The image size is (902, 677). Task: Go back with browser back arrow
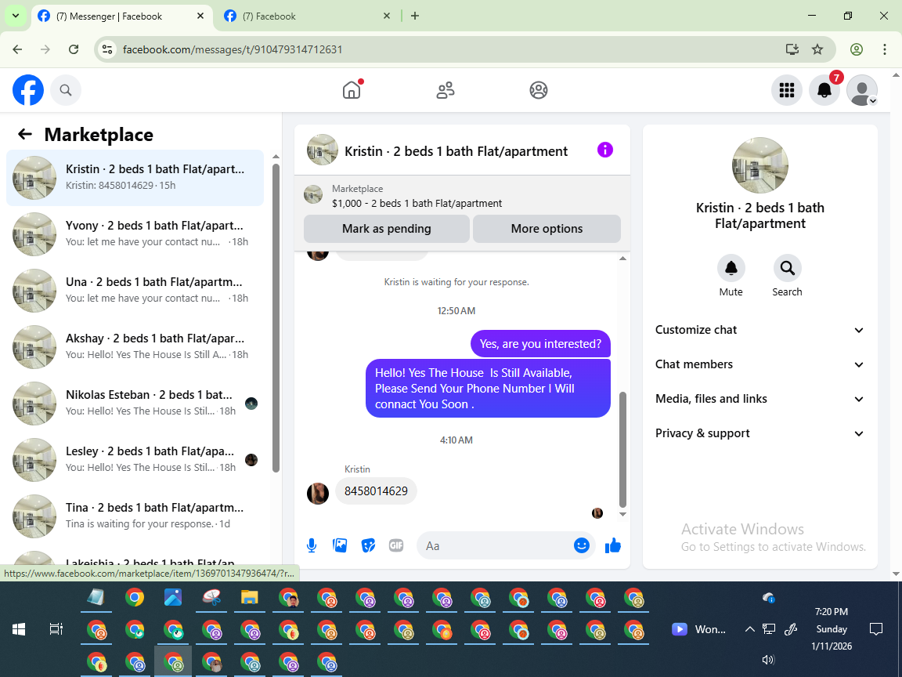17,49
